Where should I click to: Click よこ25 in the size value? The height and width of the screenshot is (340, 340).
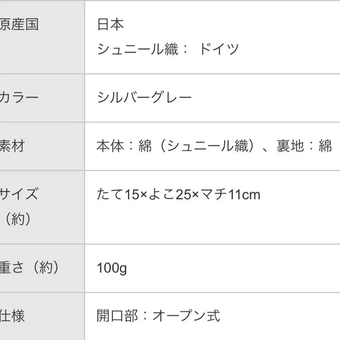[x=173, y=195]
